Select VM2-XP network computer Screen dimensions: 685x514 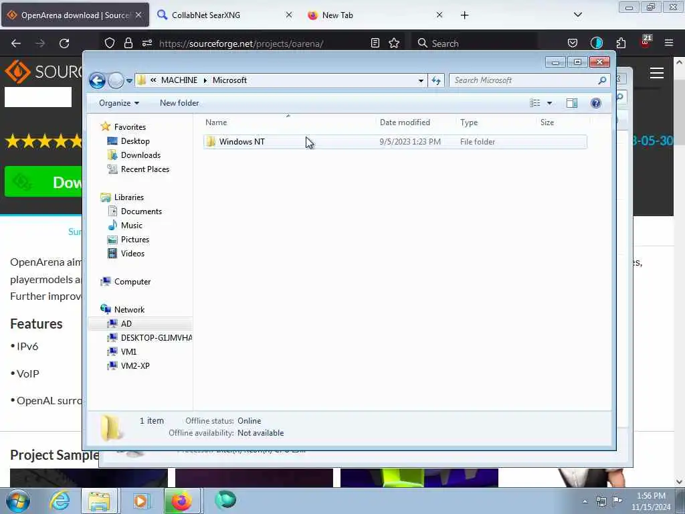click(135, 366)
